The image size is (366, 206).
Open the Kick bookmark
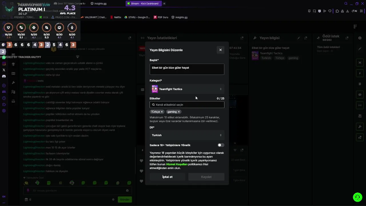pos(44,17)
